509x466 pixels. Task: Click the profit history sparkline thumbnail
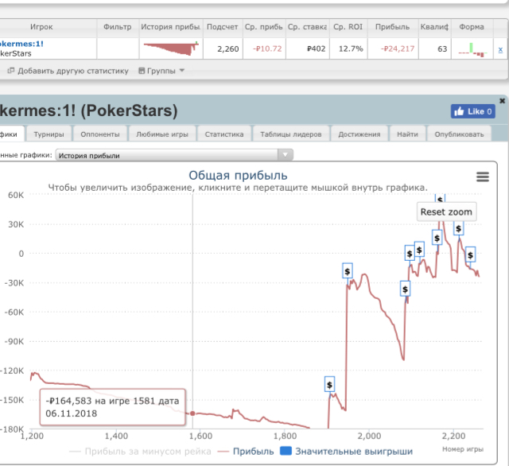(x=171, y=49)
